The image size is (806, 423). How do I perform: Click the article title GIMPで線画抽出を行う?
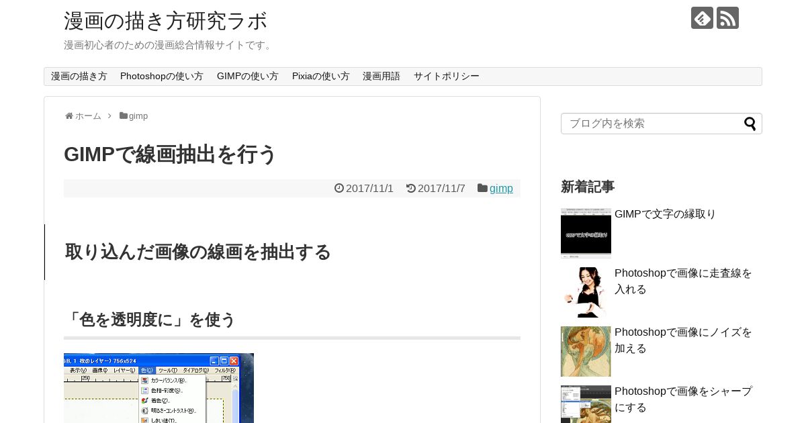tap(171, 154)
